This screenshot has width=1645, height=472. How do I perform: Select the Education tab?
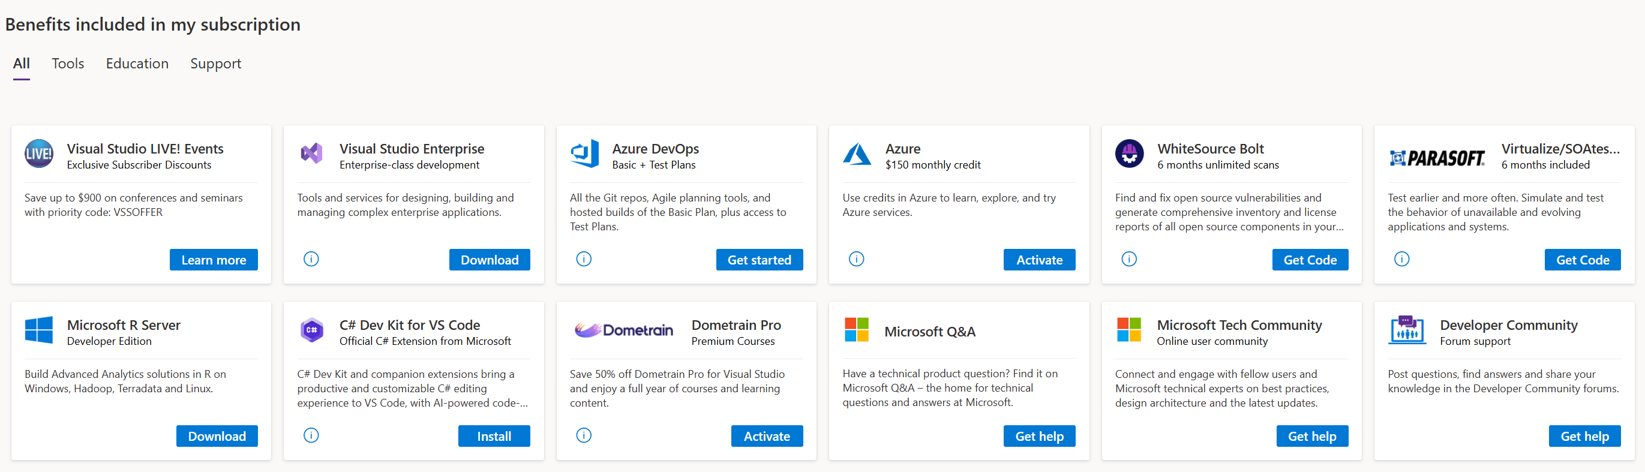pyautogui.click(x=137, y=64)
